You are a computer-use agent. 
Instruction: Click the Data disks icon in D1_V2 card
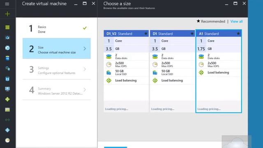108,57
